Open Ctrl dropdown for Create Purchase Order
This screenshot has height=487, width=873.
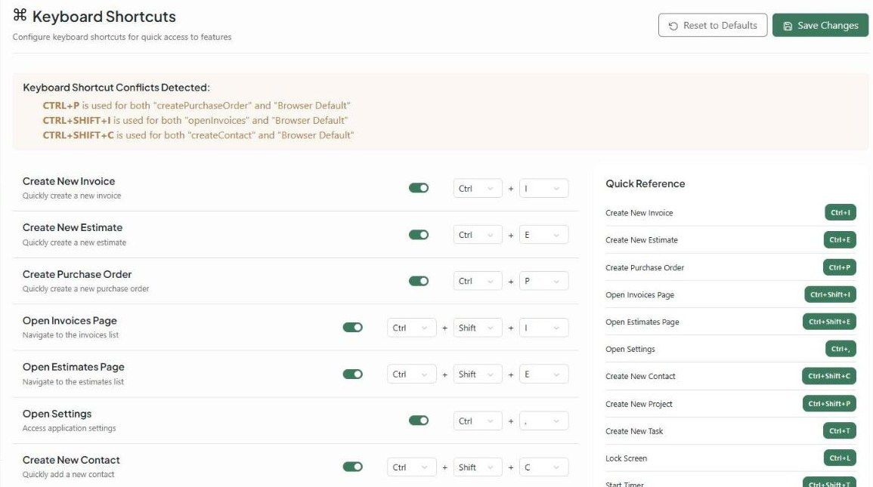(478, 282)
